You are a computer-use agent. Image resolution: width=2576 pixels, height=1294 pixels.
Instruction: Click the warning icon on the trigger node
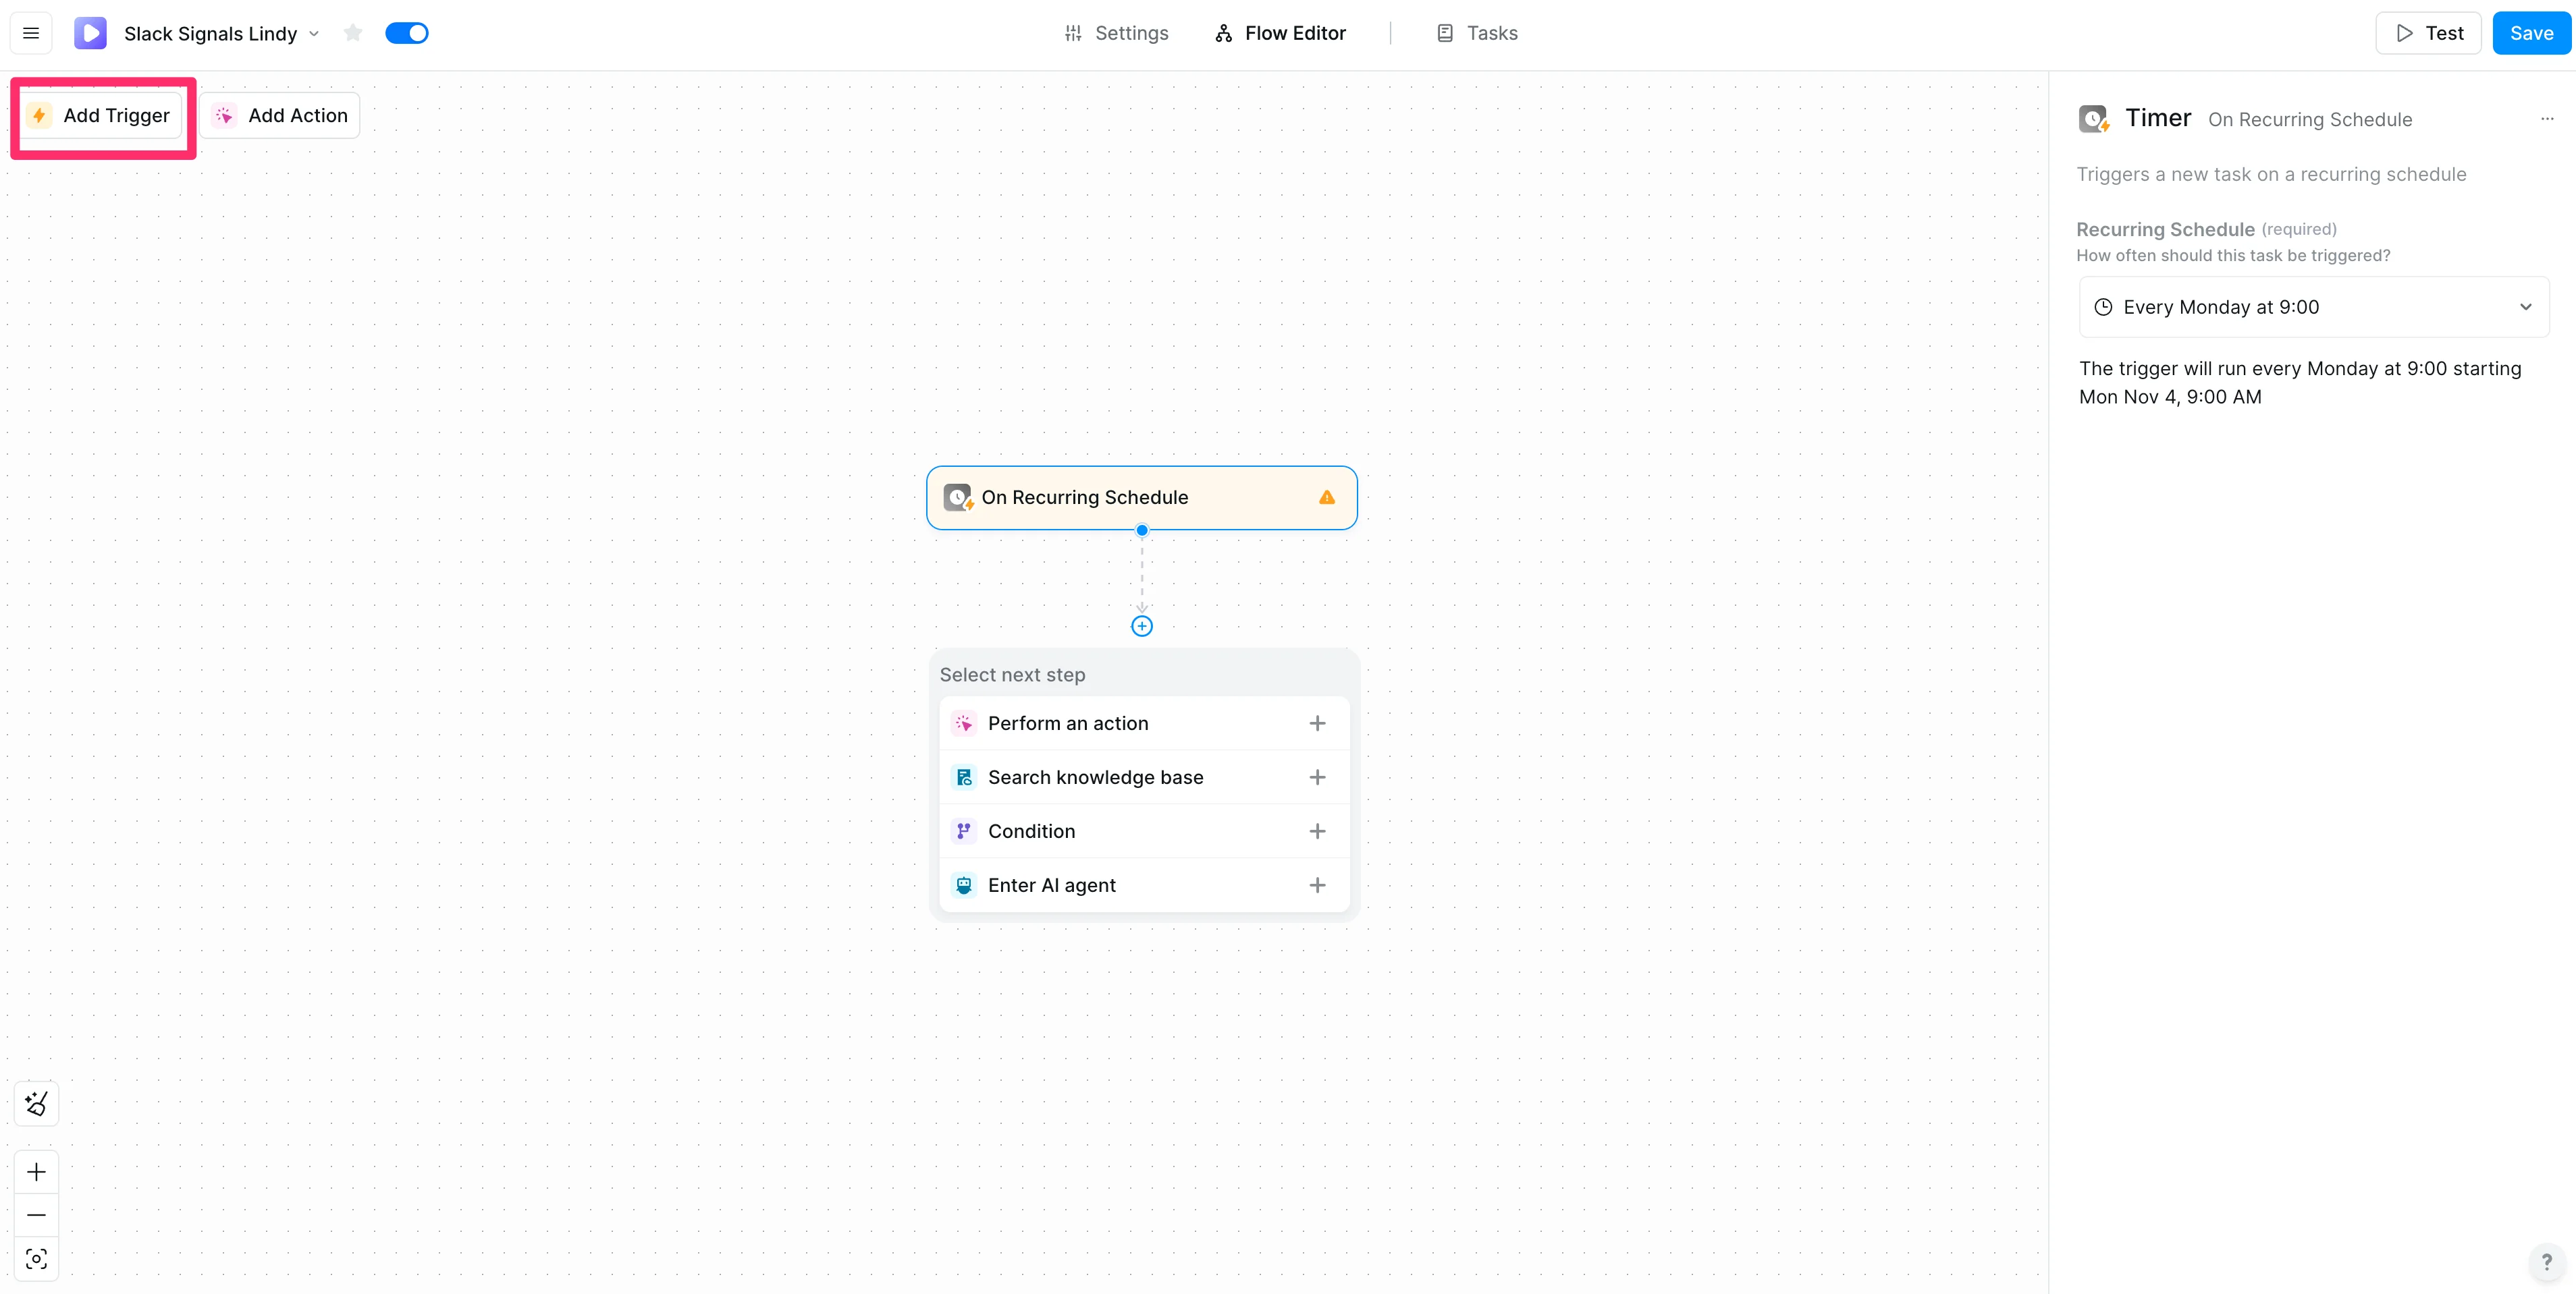point(1327,498)
